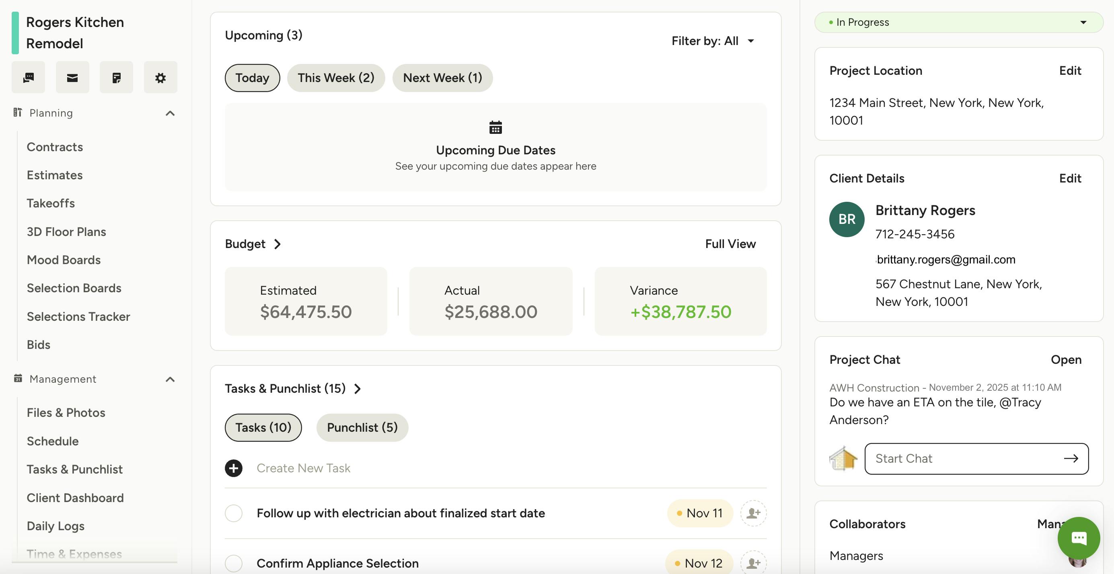Open the chat messages icon under project title

(29, 77)
